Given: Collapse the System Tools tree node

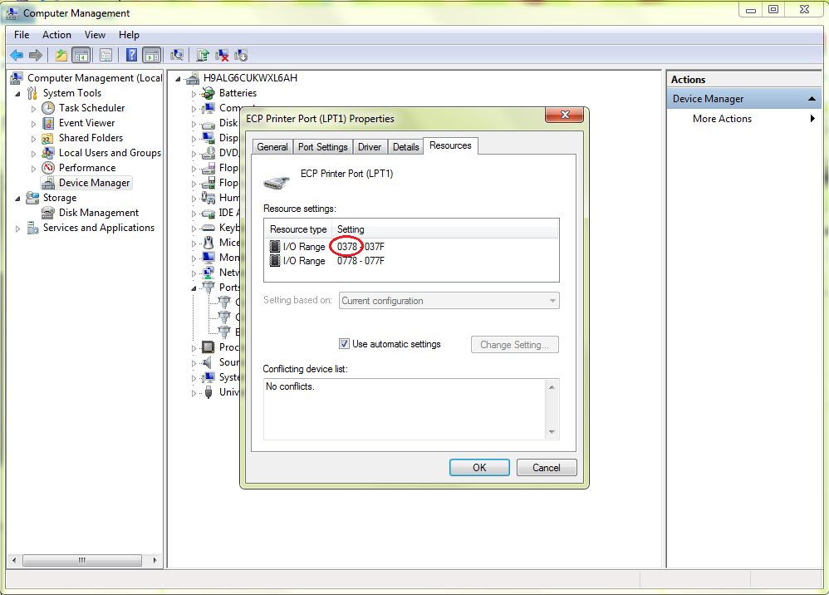Looking at the screenshot, I should pyautogui.click(x=18, y=93).
